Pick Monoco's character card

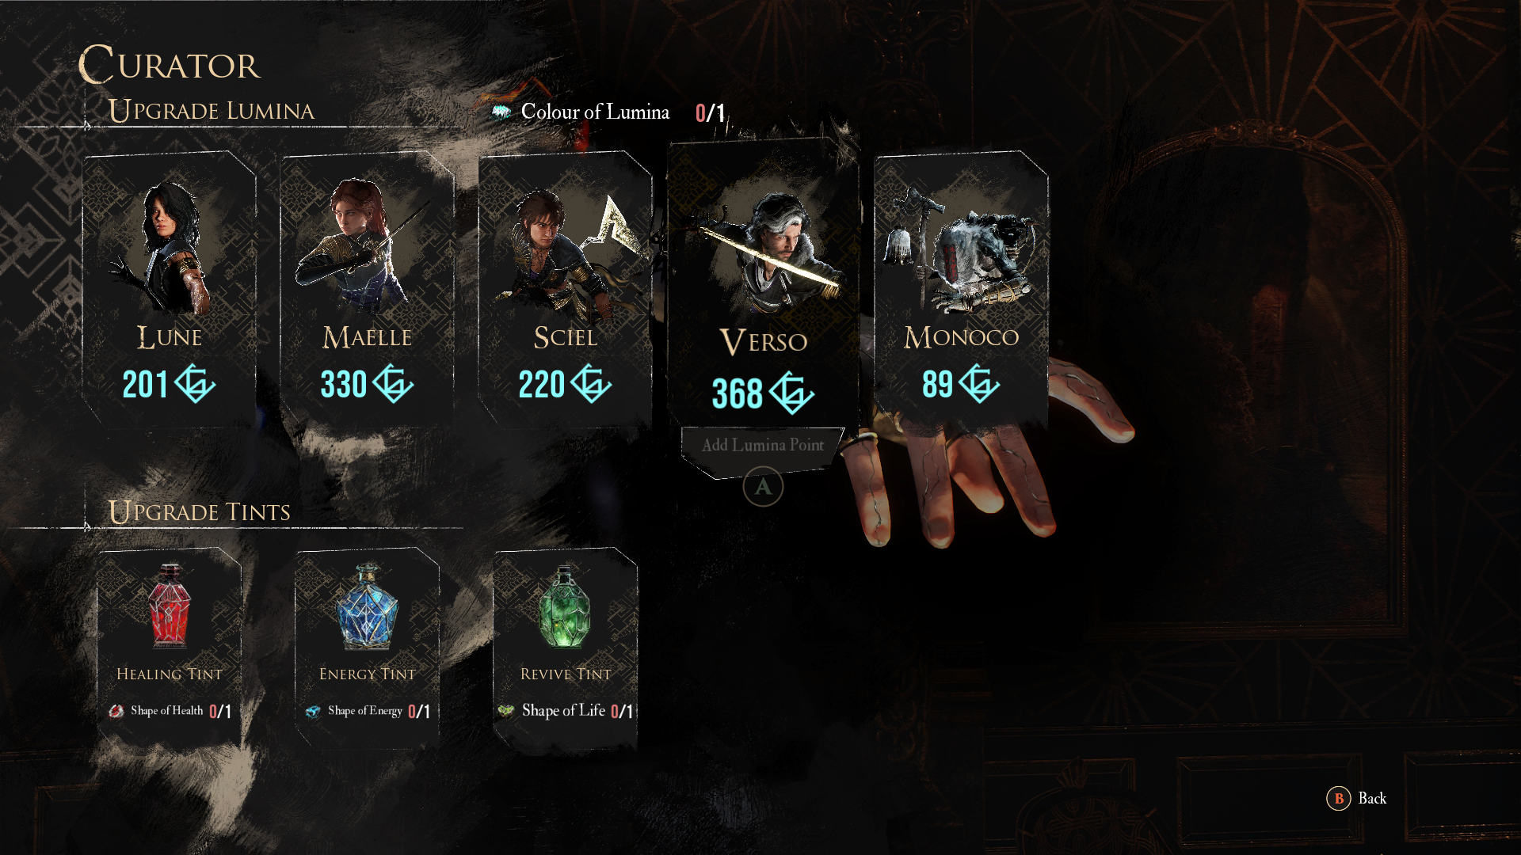(x=961, y=289)
